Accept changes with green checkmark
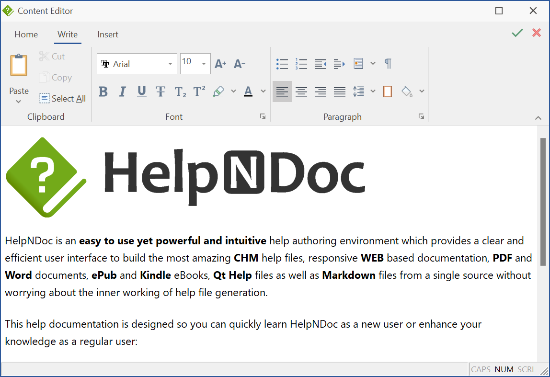 [517, 33]
